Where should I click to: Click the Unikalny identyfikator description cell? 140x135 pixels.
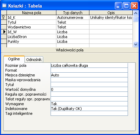point(111,17)
